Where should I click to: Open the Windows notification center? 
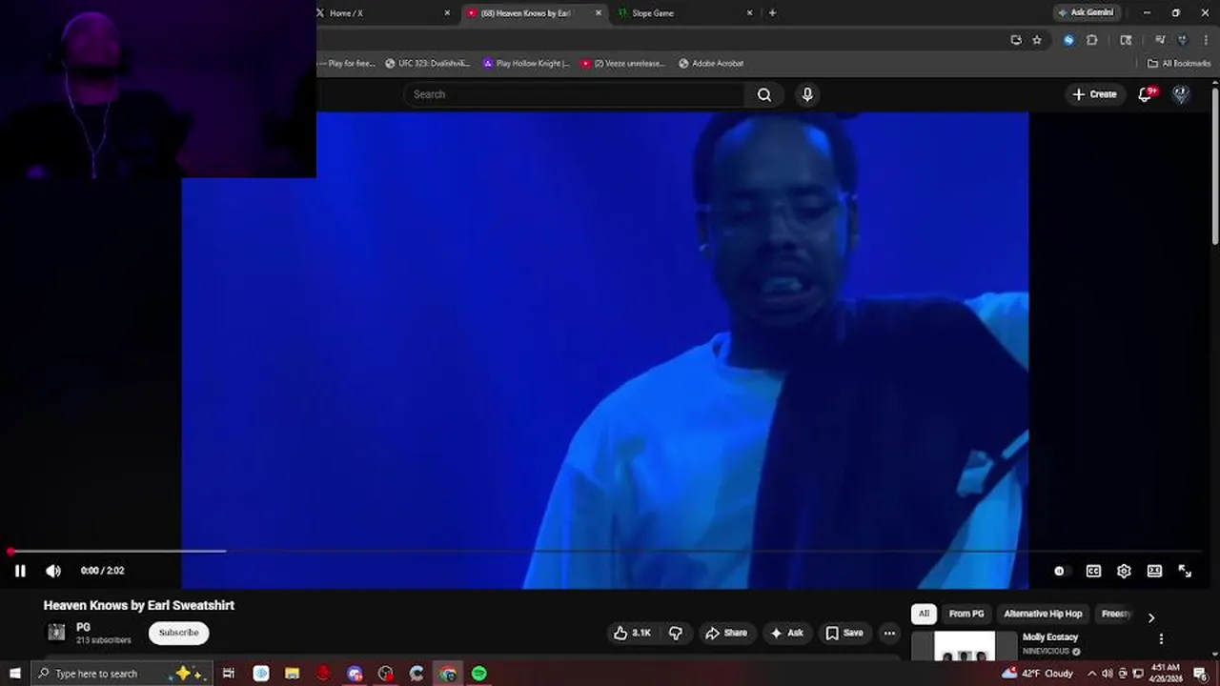[x=1200, y=674]
